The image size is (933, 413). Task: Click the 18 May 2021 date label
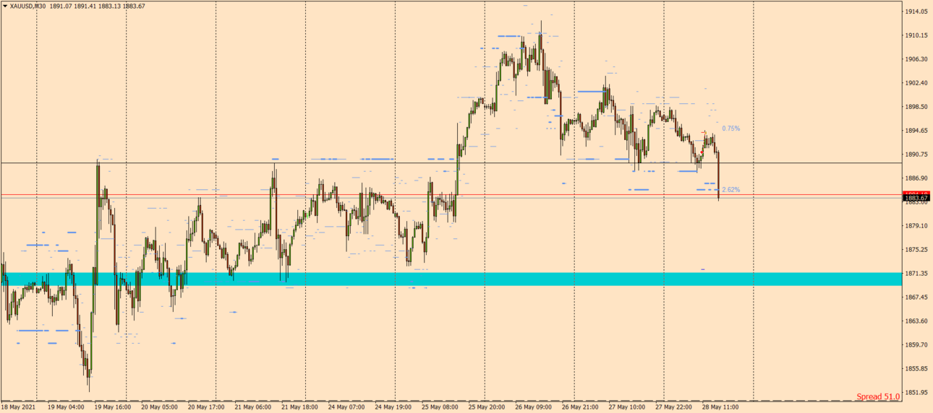17,407
